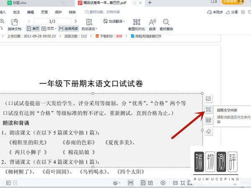Click the zoom in magnifier icon
Screen dimensions: 251x188
[x=2, y=21]
